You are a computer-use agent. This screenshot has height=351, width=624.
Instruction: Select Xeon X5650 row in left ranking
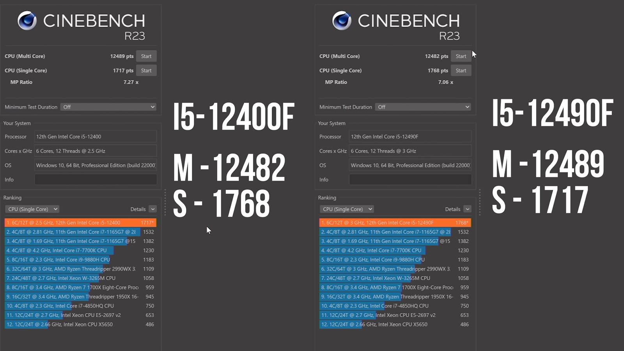(x=80, y=324)
